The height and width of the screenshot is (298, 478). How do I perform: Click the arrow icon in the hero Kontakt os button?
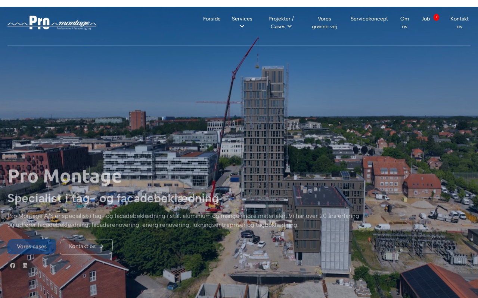click(102, 247)
